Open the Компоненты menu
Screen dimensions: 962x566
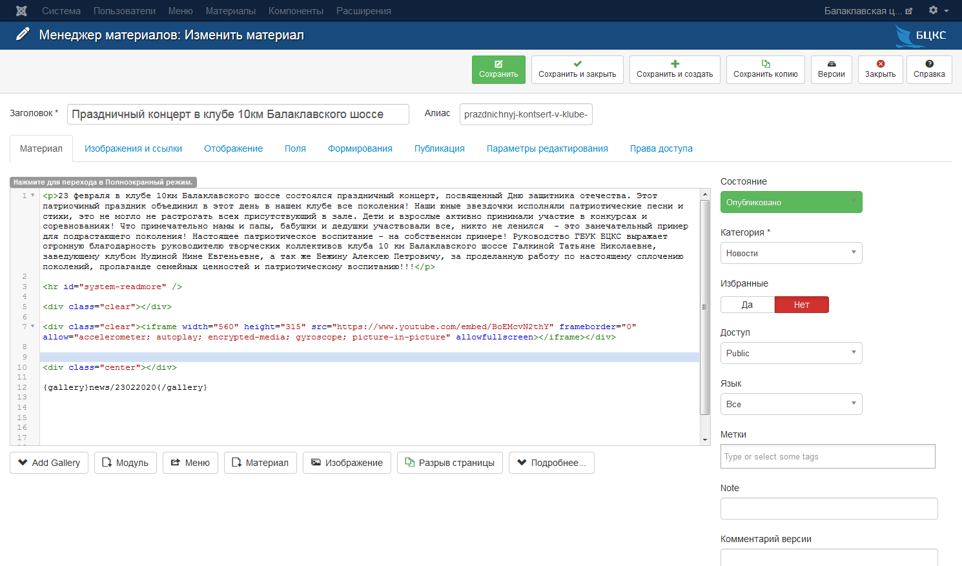296,11
